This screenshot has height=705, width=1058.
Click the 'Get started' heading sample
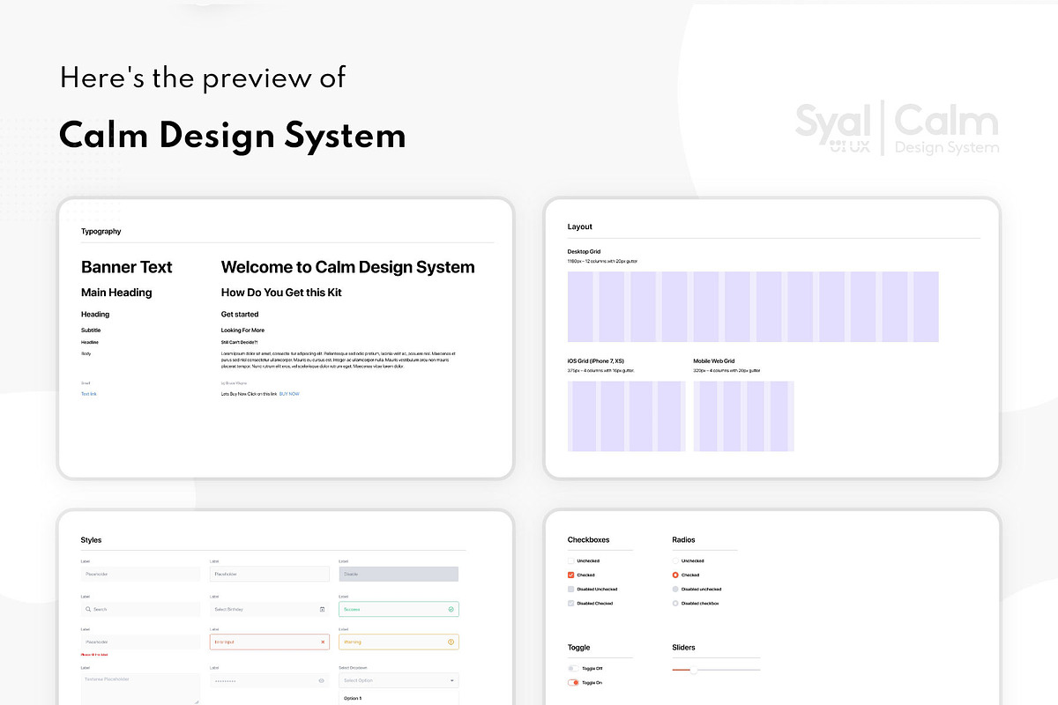coord(240,314)
